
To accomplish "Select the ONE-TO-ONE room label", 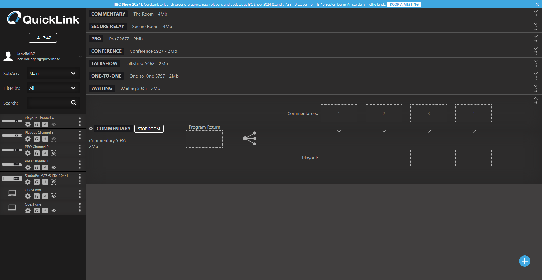I will point(106,76).
